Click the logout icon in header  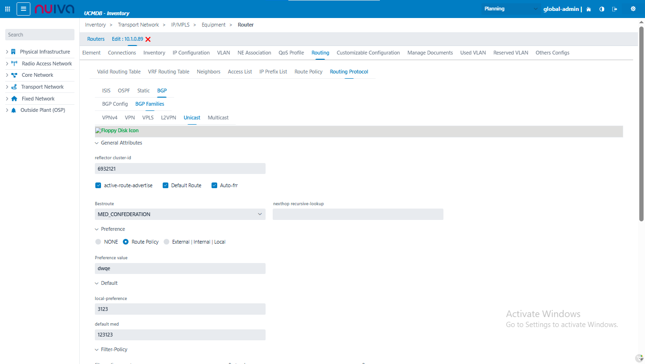(x=615, y=9)
